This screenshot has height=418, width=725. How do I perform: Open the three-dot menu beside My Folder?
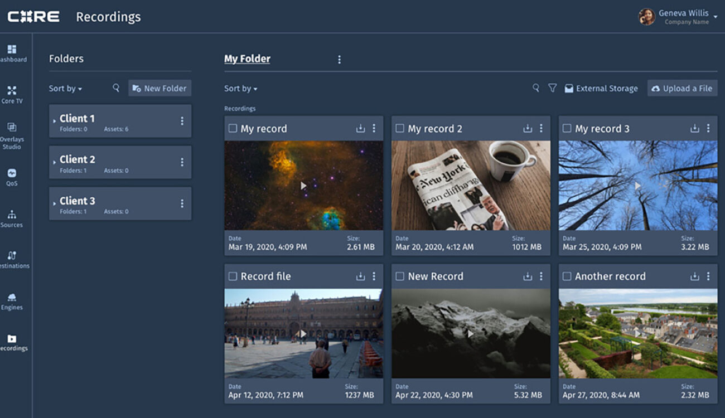[339, 59]
